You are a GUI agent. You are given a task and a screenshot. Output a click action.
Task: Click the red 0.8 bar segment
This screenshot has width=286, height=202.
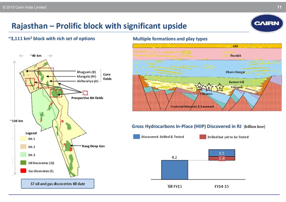pyautogui.click(x=222, y=159)
